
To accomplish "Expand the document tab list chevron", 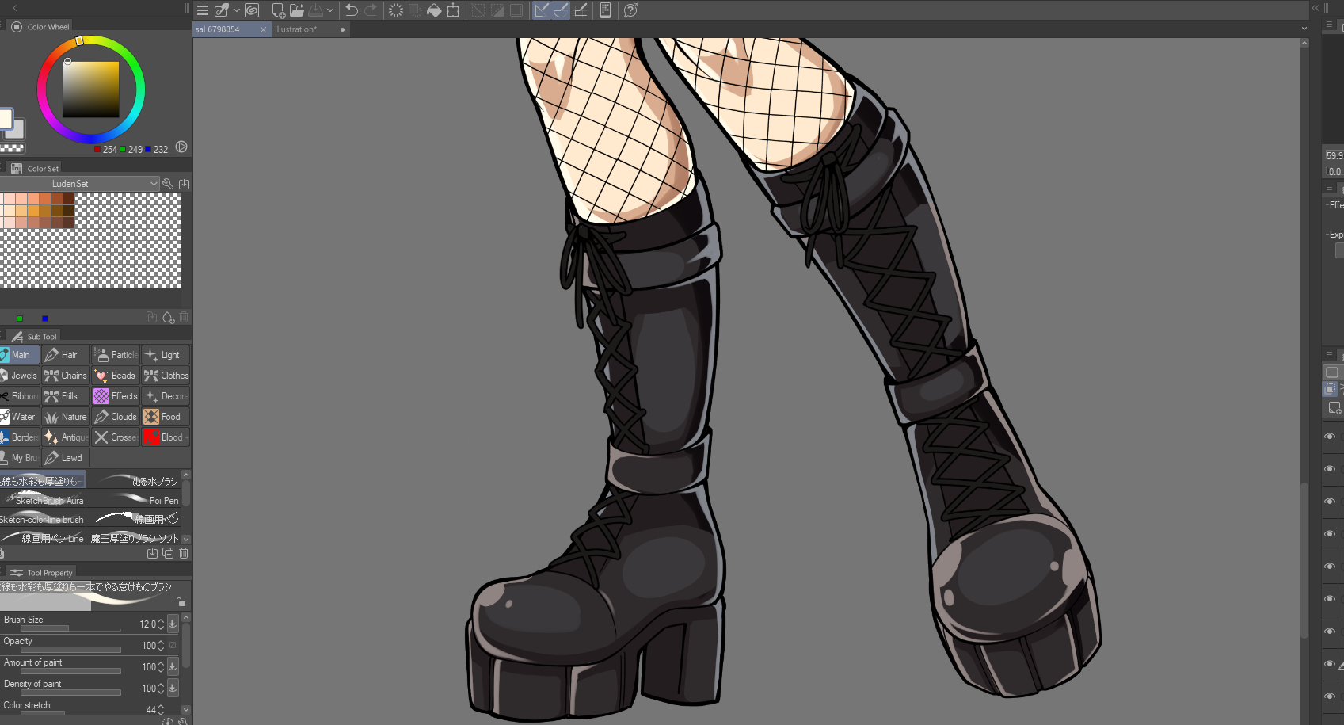I will click(x=1304, y=29).
